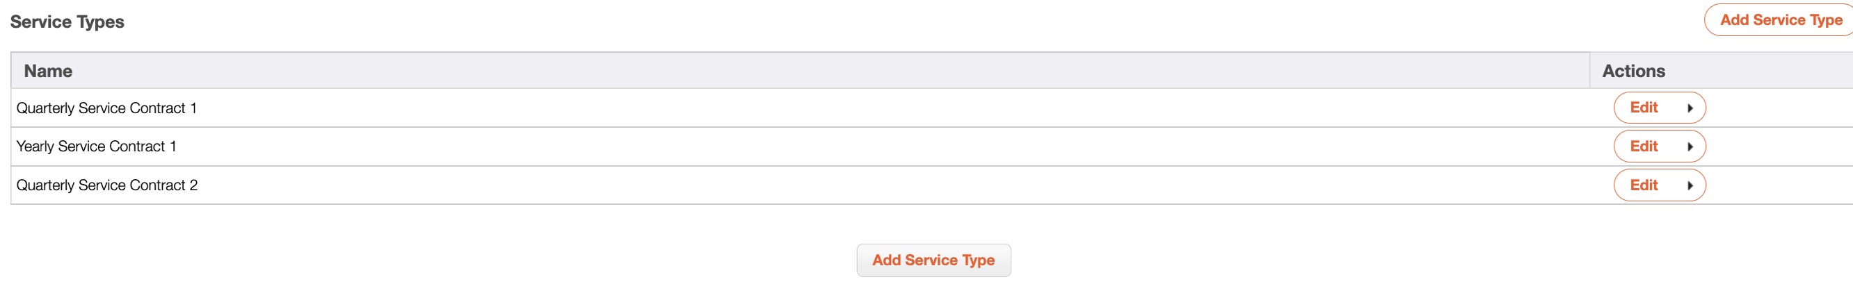Screen dimensions: 1853x293
Task: Click the Service Types section heading
Action: pos(67,22)
